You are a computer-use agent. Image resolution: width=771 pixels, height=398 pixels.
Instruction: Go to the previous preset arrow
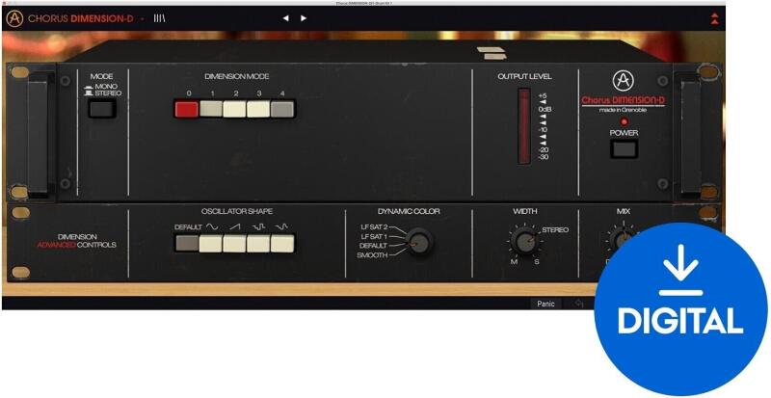point(286,17)
